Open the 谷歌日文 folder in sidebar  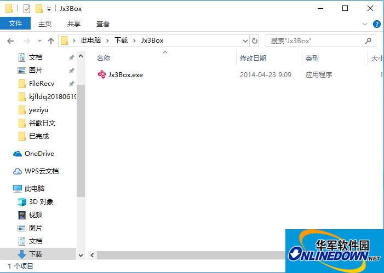[x=42, y=123]
